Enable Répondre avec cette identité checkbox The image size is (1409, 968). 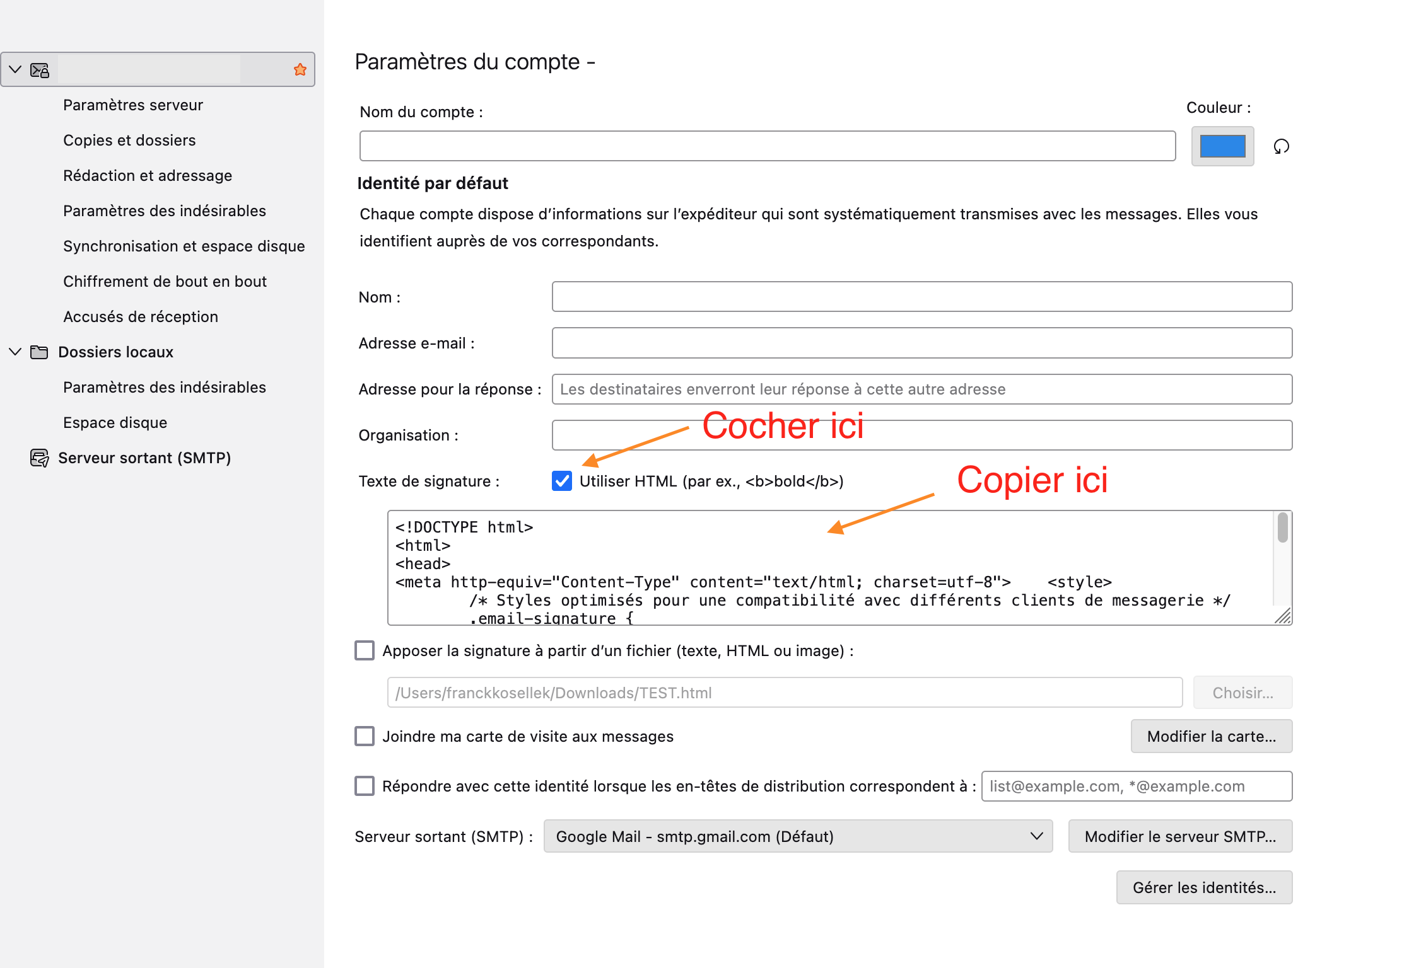tap(365, 786)
